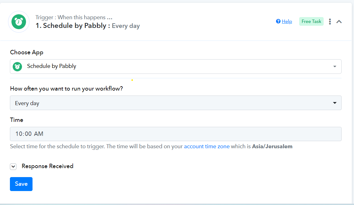Click the step title Schedule by Pabbly
Viewport: 354px width, 205px height.
tap(75, 26)
